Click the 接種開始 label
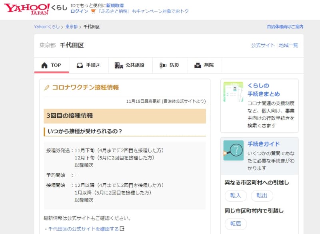The width and height of the screenshot is (320, 234). point(56,185)
